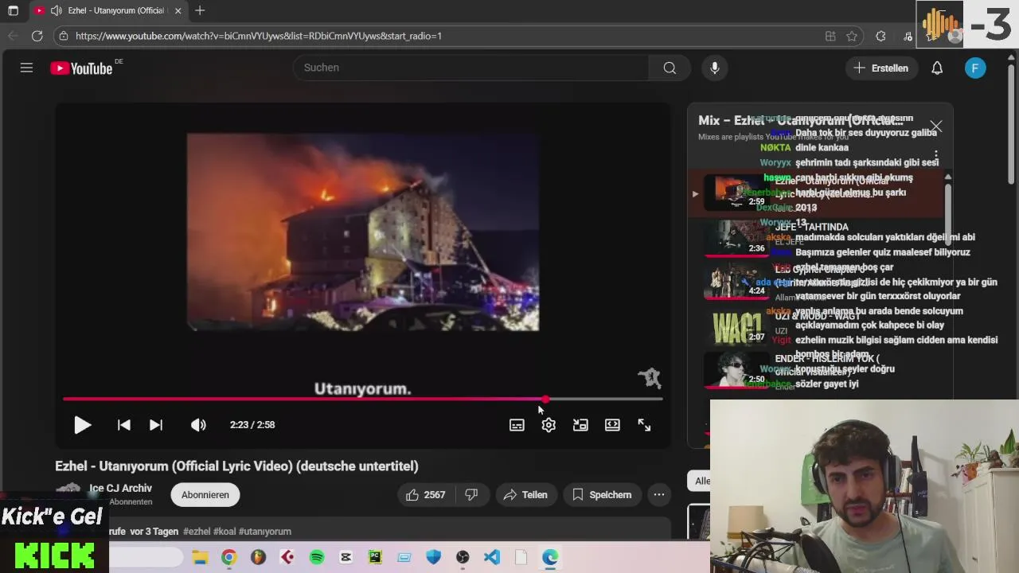Open the media control music icon
The width and height of the screenshot is (1019, 573).
pos(908,36)
